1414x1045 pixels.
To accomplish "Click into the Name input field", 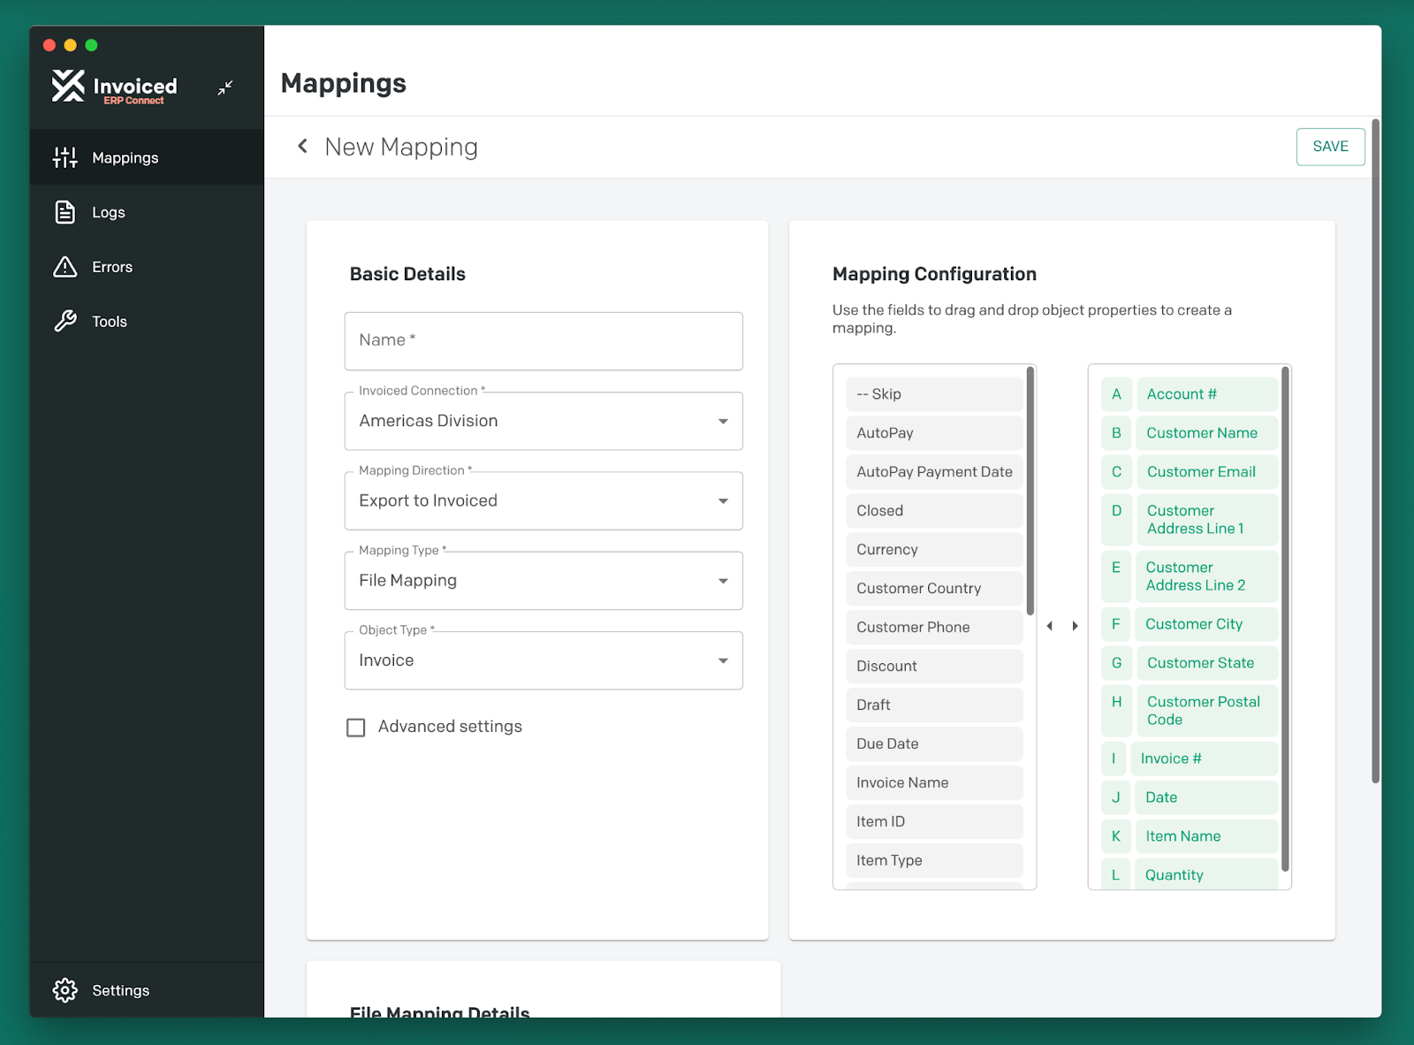I will (x=543, y=341).
